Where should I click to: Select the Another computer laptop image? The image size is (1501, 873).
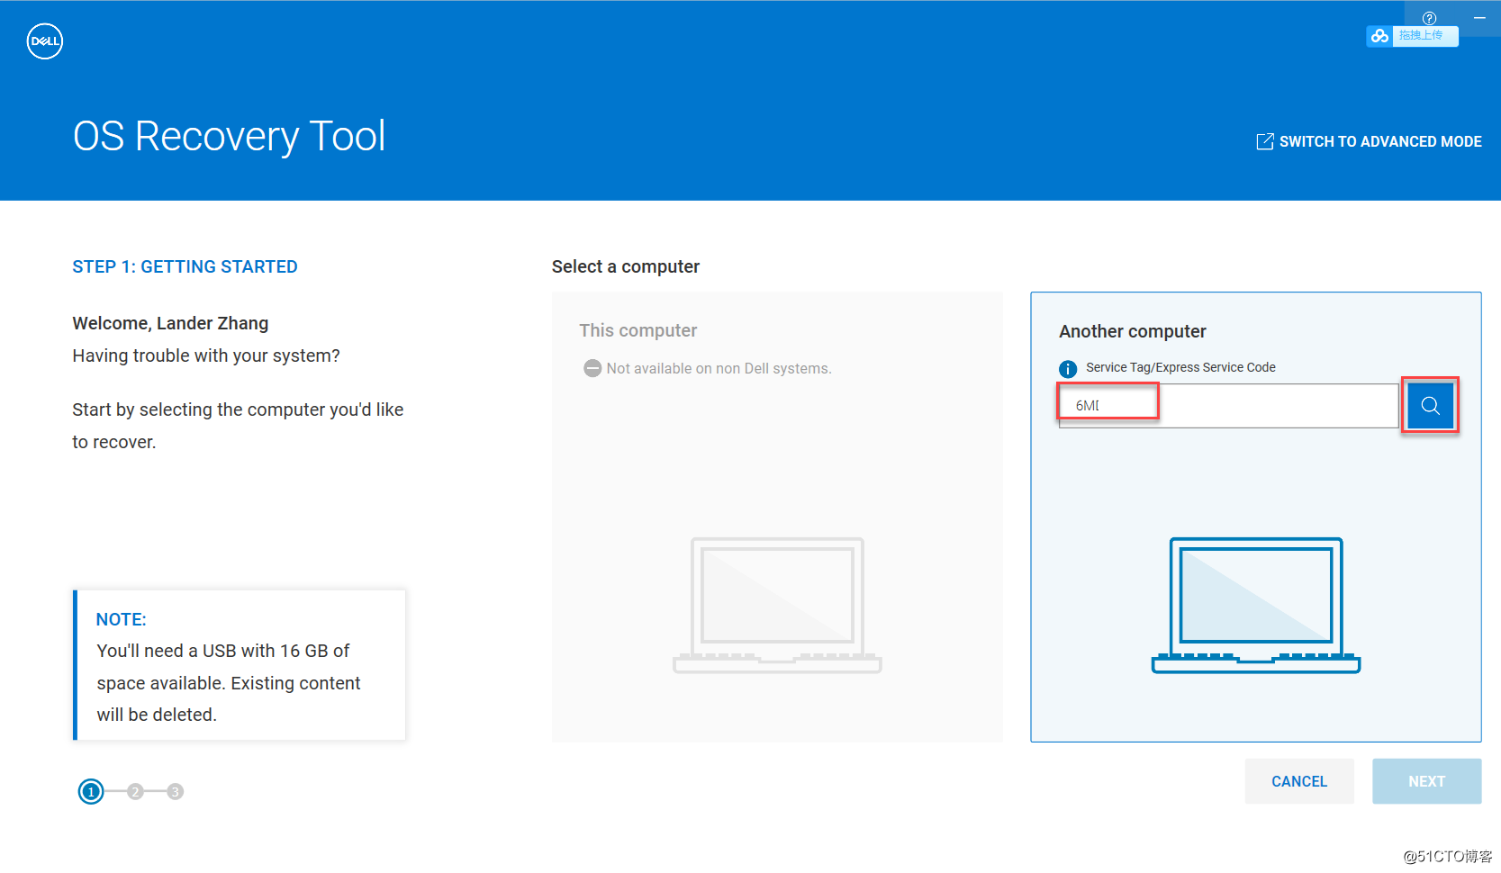click(x=1256, y=605)
